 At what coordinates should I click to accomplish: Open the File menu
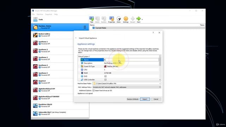pos(33,14)
